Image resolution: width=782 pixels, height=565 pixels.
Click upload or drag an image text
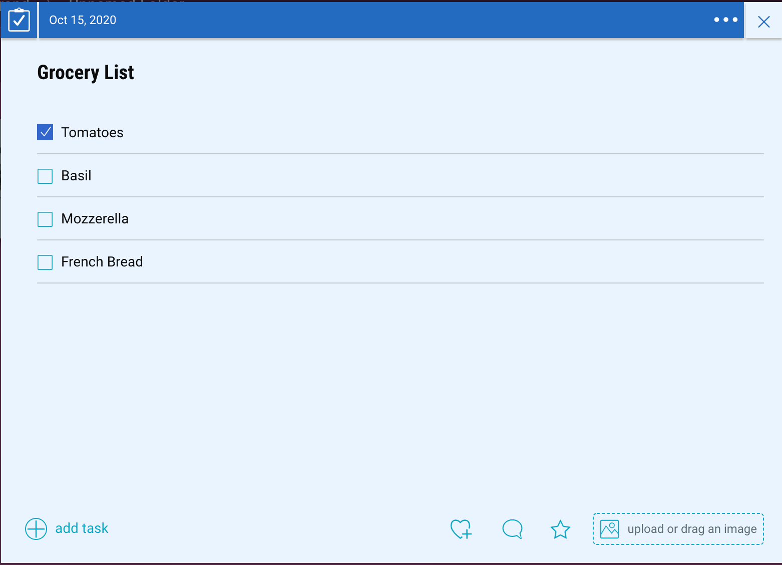[692, 529]
